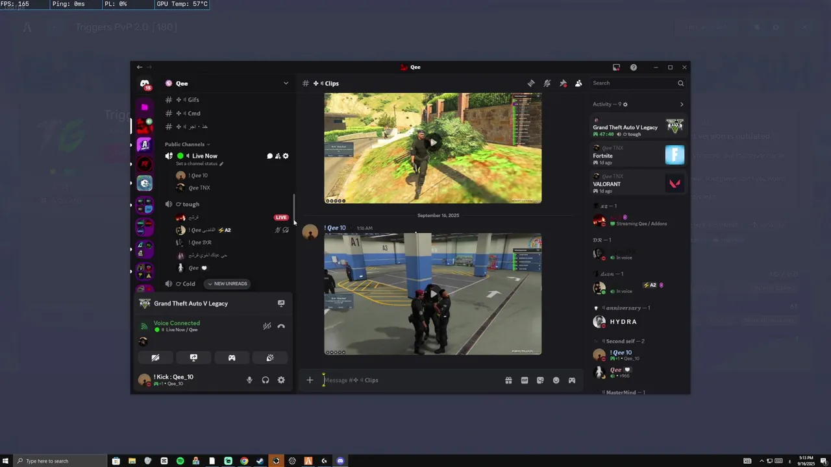This screenshot has height=467, width=831.
Task: Turn on camera button
Action: coord(155,357)
